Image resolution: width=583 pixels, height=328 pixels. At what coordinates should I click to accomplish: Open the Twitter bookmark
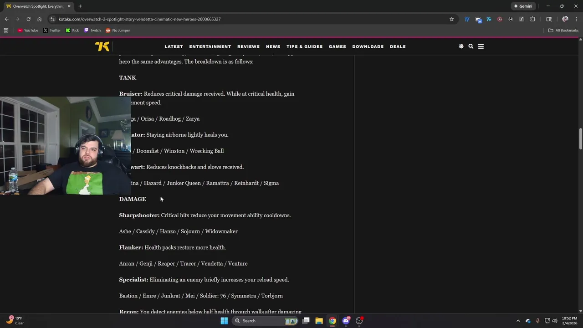click(x=52, y=31)
